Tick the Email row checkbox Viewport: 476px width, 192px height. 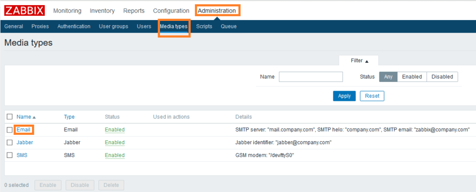pos(10,130)
